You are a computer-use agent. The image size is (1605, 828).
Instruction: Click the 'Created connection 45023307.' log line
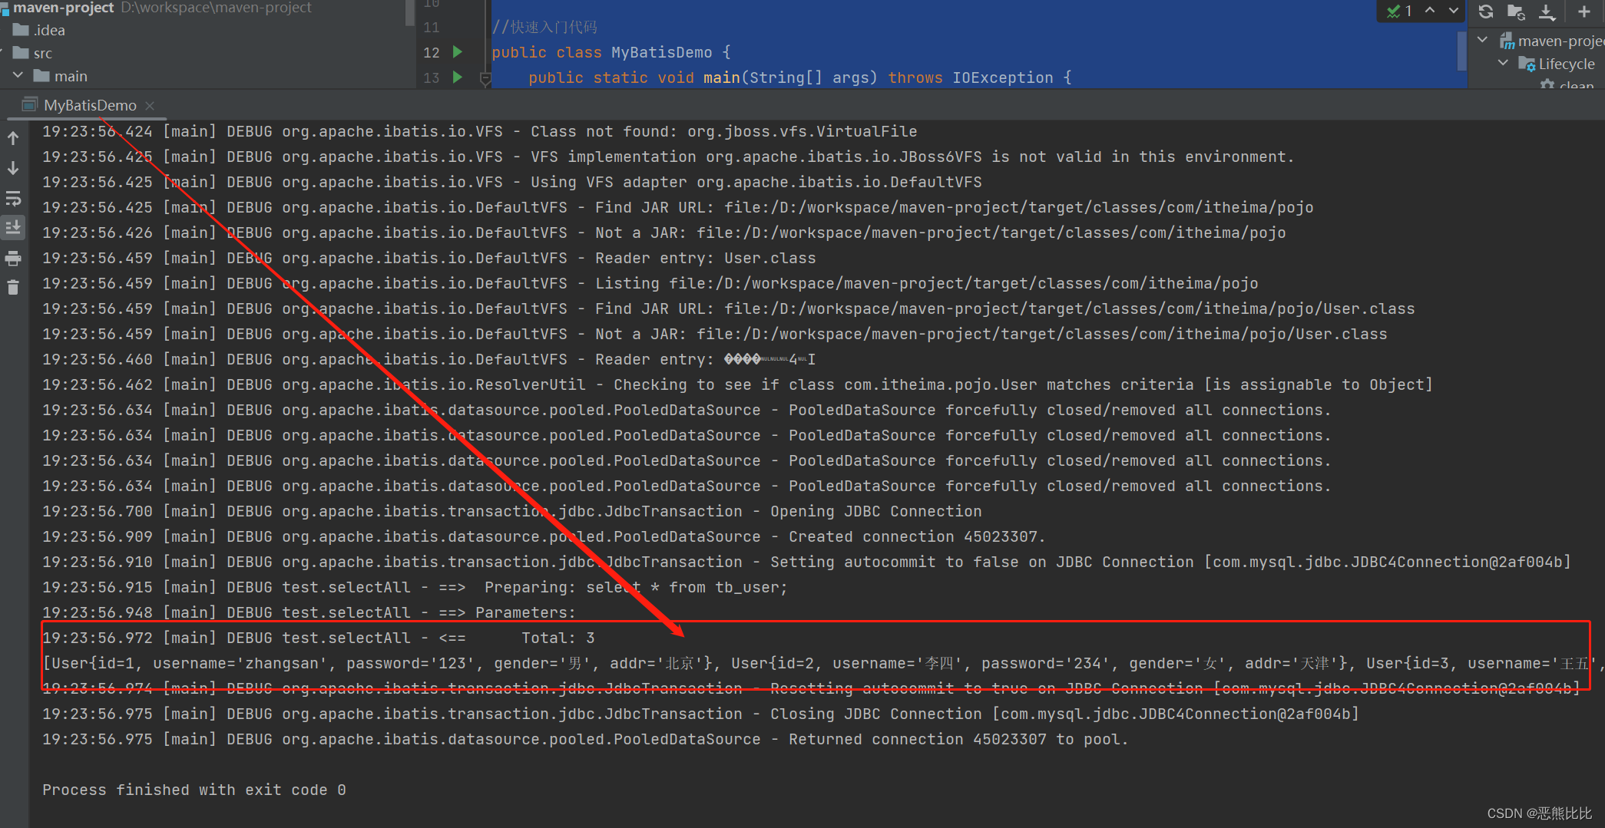click(x=544, y=536)
